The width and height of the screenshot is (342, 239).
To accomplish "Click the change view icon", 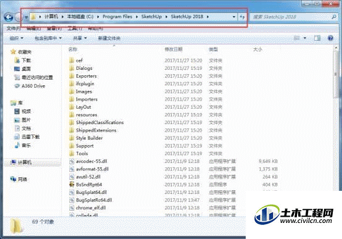I will tap(297, 38).
